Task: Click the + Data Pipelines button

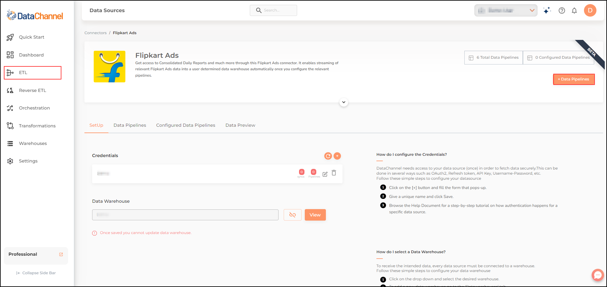Action: 574,79
